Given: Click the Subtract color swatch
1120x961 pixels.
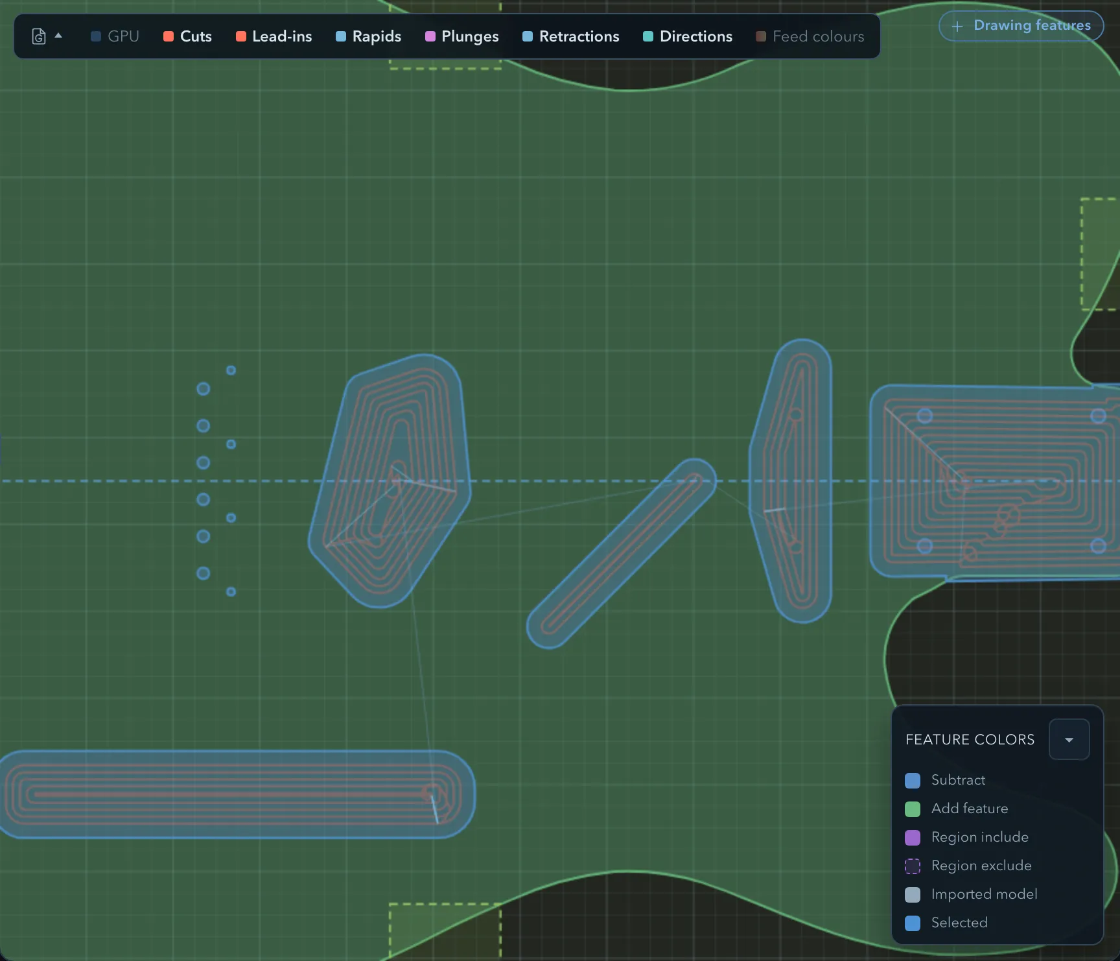Looking at the screenshot, I should click(913, 780).
